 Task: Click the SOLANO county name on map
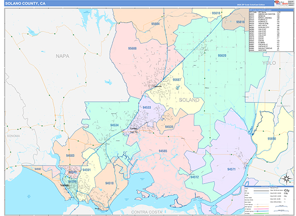tap(190, 100)
